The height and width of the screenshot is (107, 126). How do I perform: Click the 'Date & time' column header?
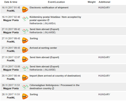(x=11, y=2)
